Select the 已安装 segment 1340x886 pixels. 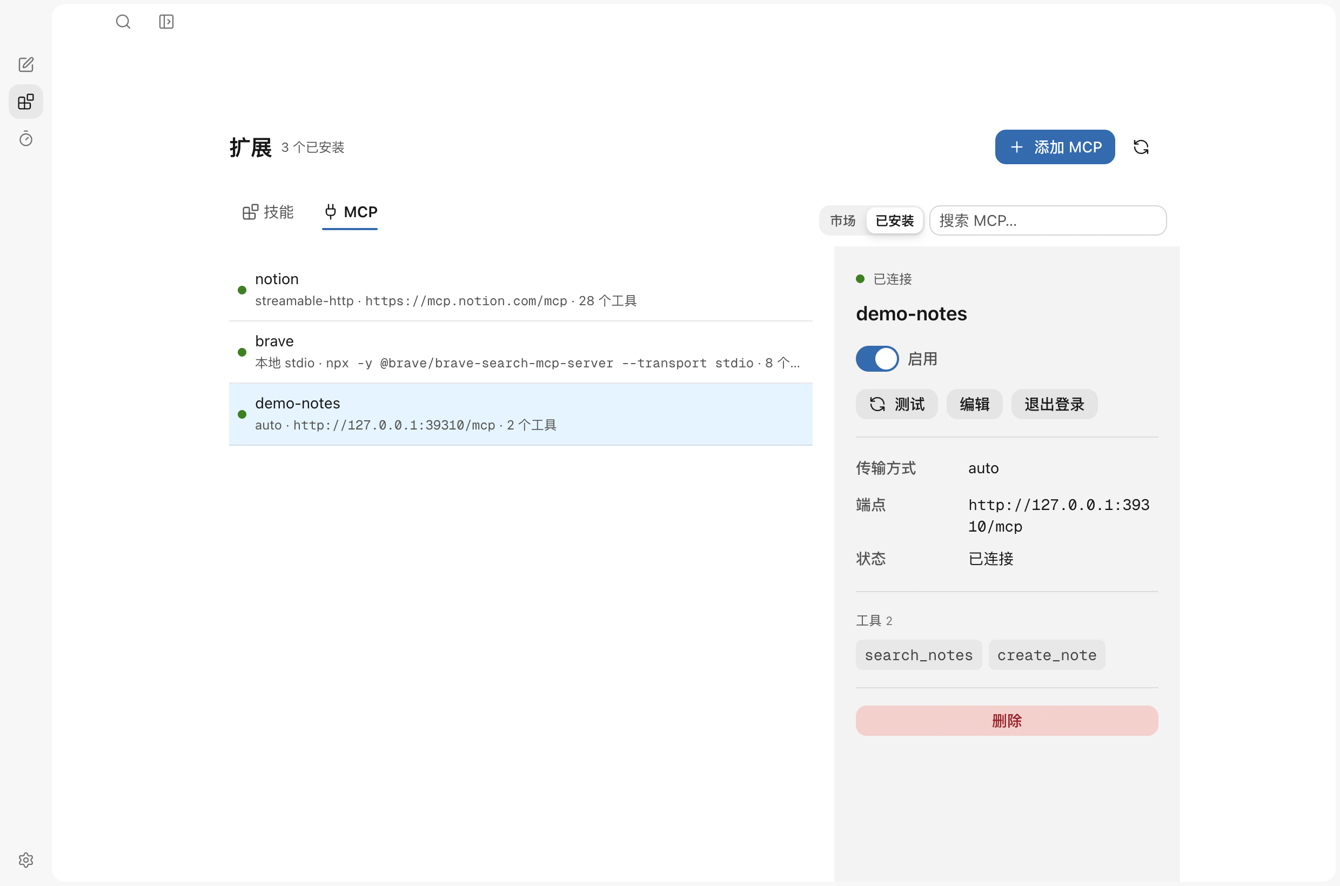pyautogui.click(x=895, y=220)
